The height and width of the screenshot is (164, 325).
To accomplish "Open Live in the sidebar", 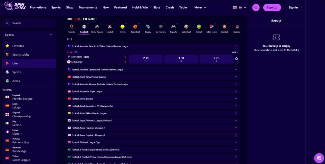I will (x=29, y=63).
